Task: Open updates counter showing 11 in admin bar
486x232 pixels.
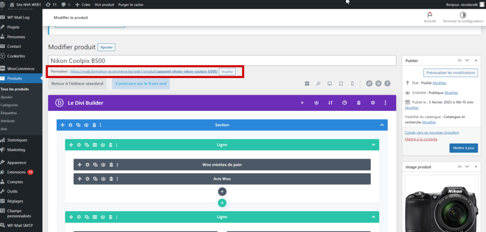Action: coord(51,5)
